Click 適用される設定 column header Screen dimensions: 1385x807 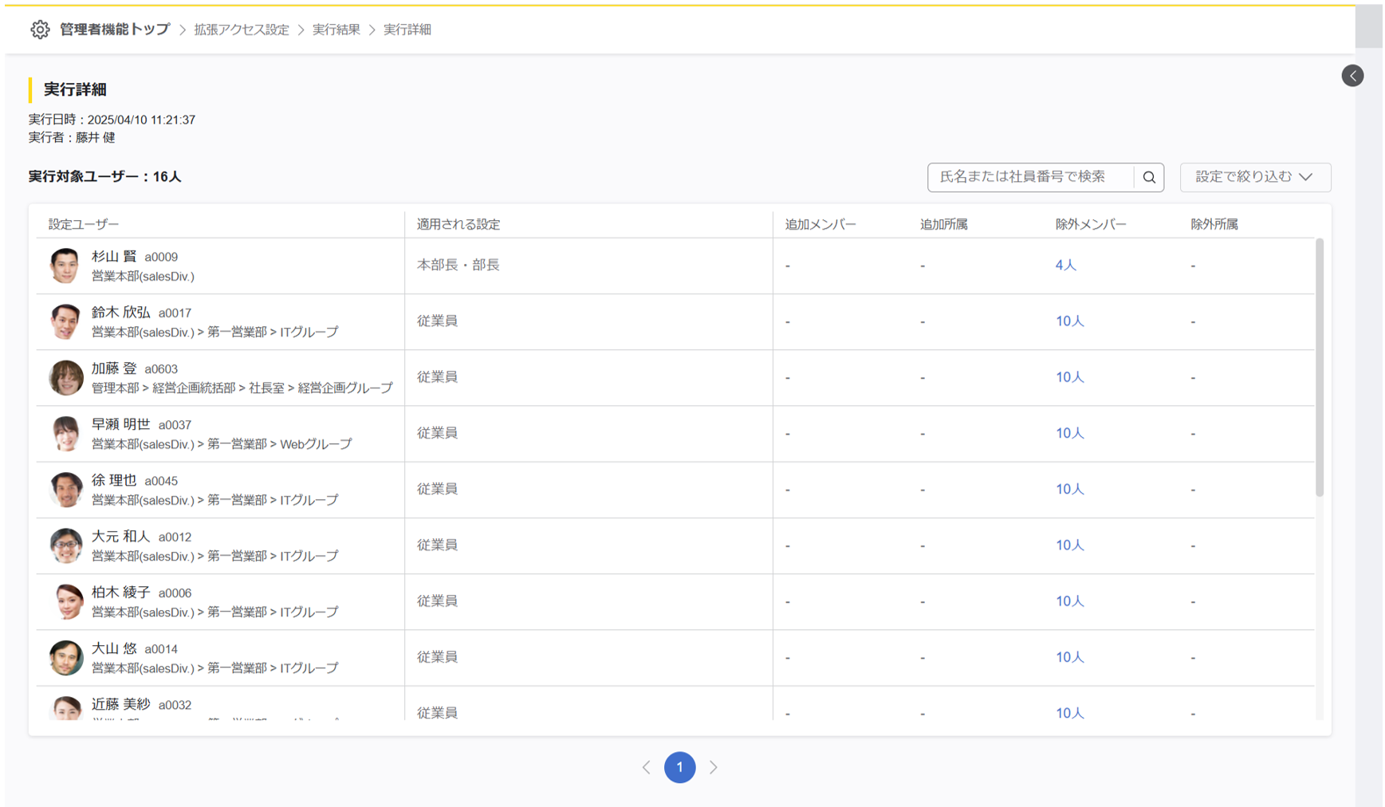tap(458, 224)
